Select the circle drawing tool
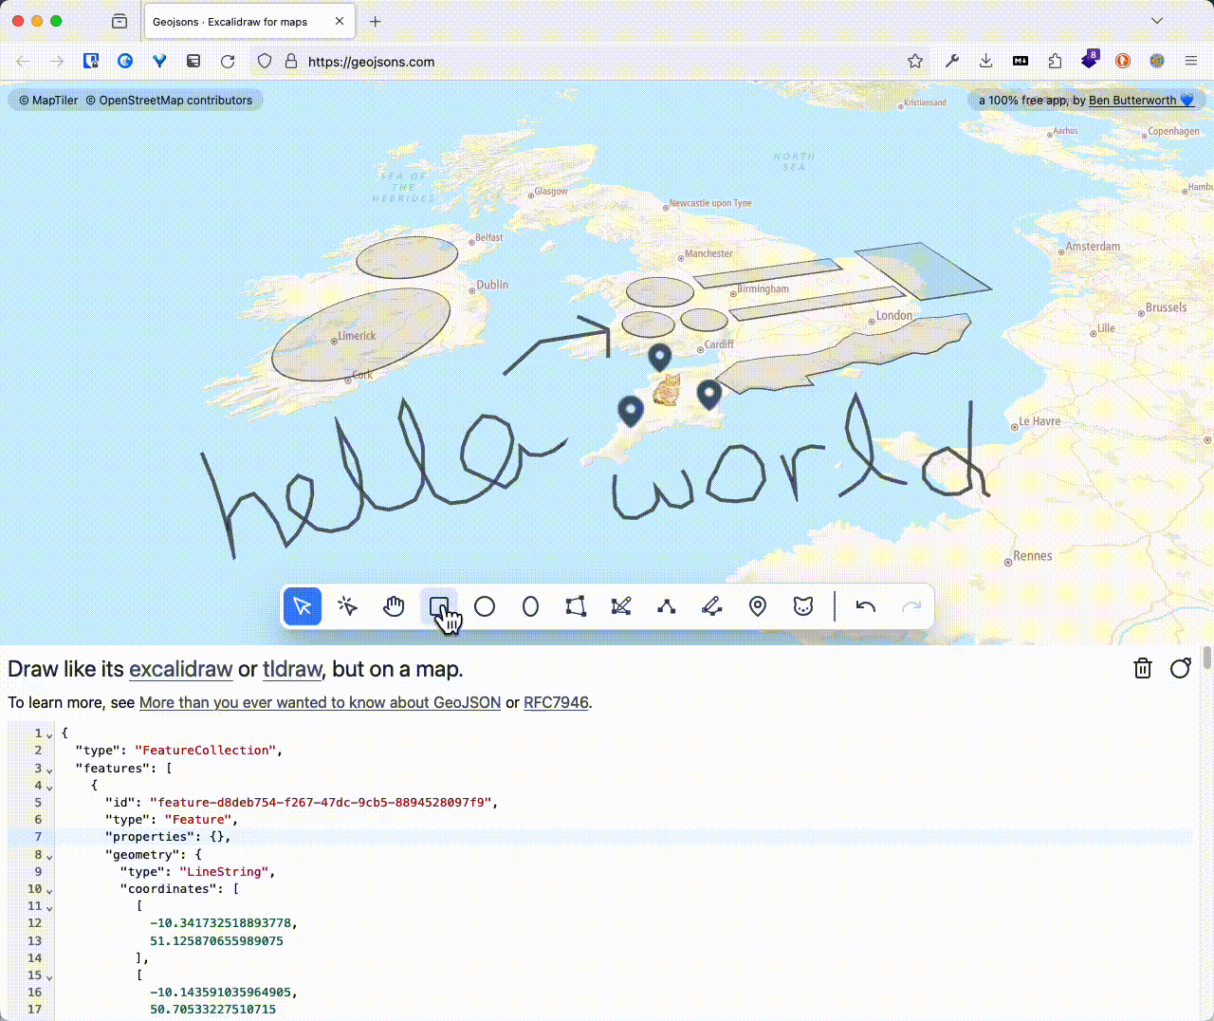The width and height of the screenshot is (1214, 1021). point(485,606)
